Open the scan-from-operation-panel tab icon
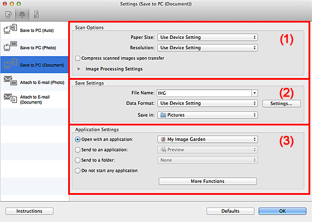This screenshot has width=312, height=222. [x=22, y=14]
